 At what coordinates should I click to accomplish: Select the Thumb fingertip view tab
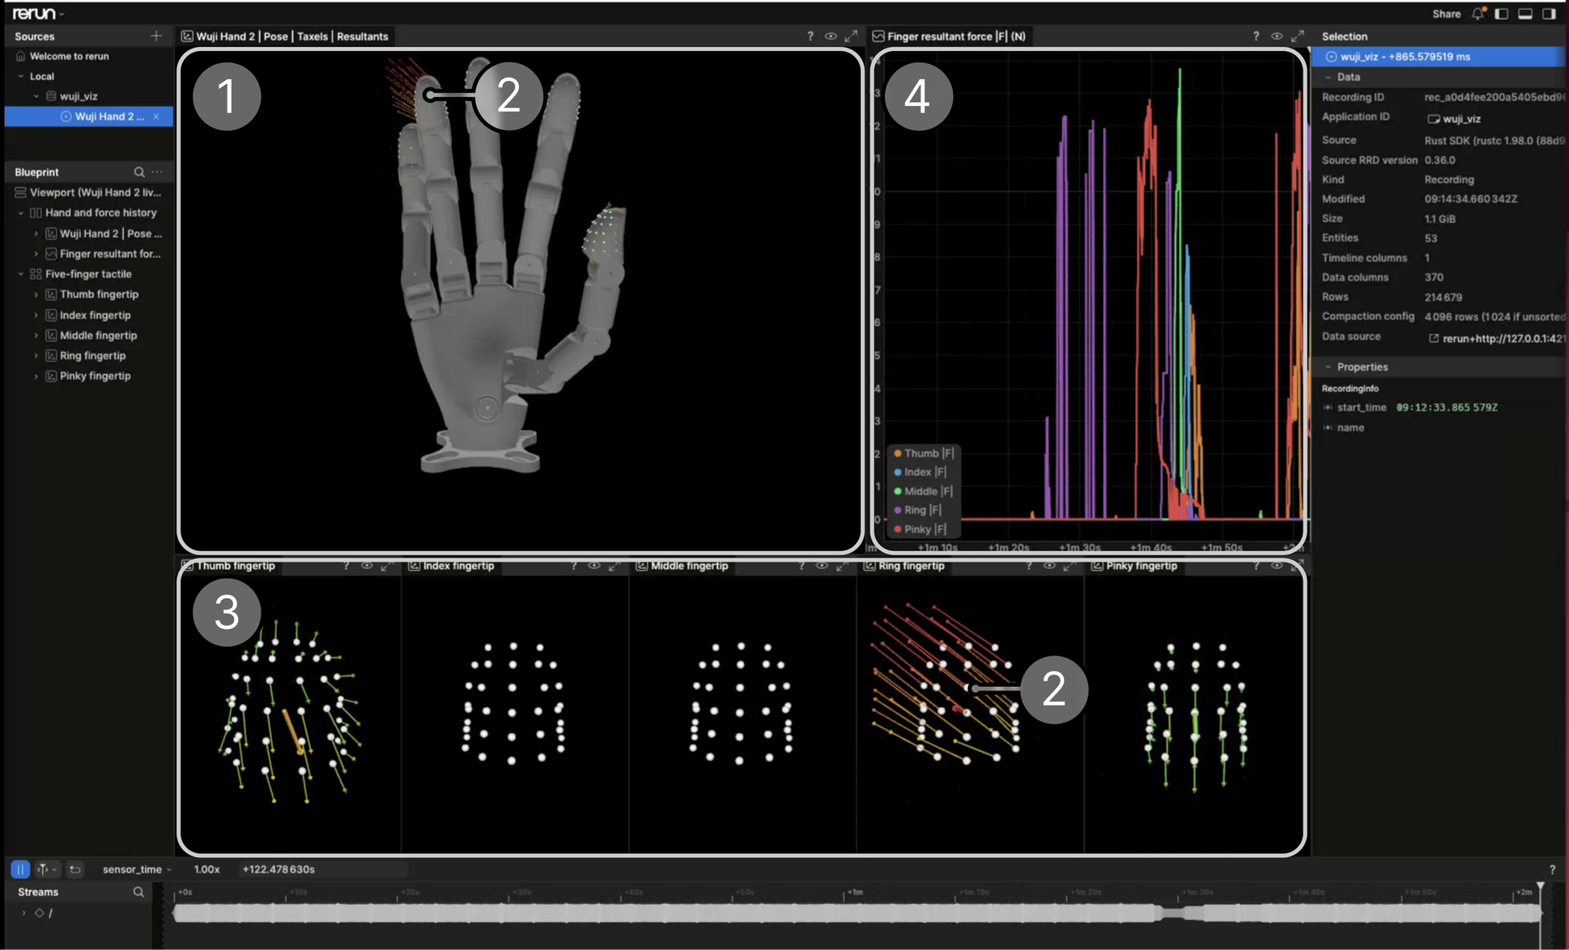tap(229, 566)
